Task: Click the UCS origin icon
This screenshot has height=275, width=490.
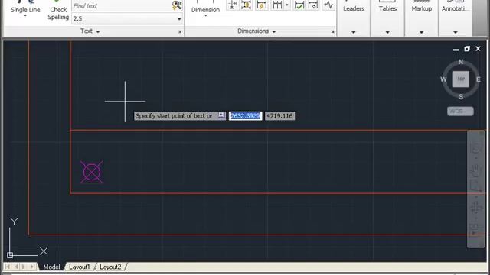Action: 10,255
